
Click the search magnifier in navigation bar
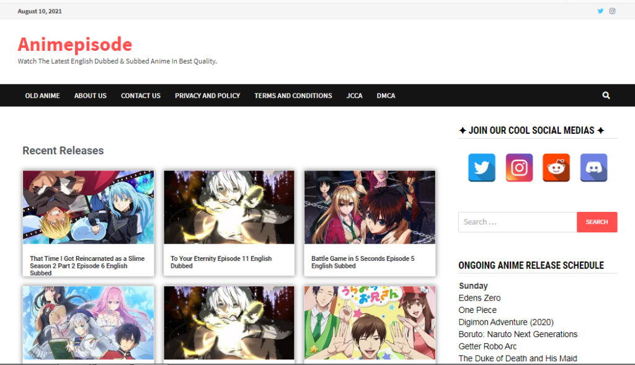pos(606,95)
